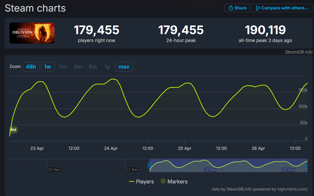Screen dimensions: 314x196
Task: Click the data by SteamDB.info highcharts credit
Action: click(259, 189)
